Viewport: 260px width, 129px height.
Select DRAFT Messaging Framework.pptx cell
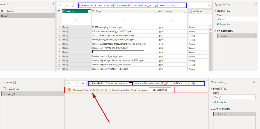click(x=124, y=27)
